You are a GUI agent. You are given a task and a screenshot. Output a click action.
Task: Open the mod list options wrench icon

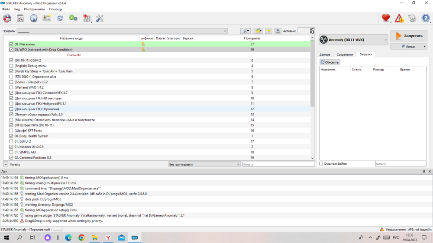245,31
